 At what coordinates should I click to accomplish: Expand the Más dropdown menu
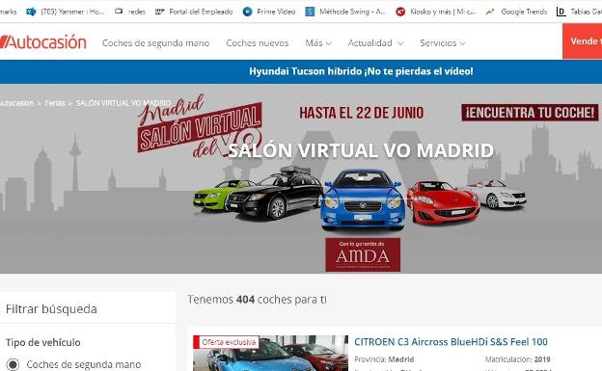(x=318, y=43)
